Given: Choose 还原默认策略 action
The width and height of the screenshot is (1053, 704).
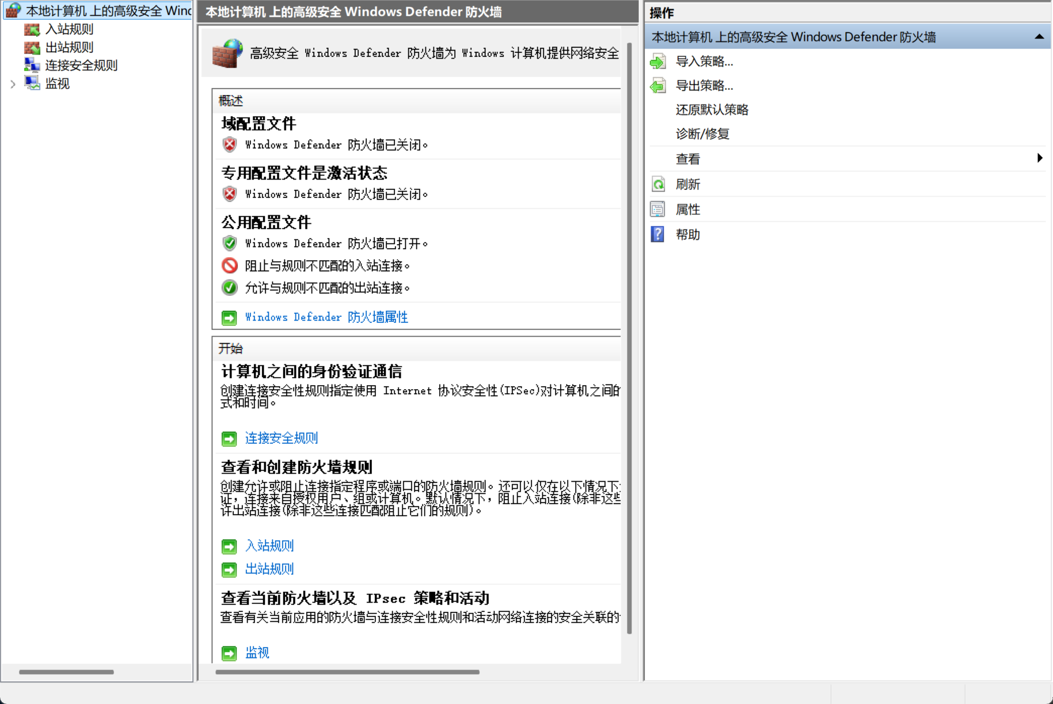Looking at the screenshot, I should pyautogui.click(x=712, y=110).
